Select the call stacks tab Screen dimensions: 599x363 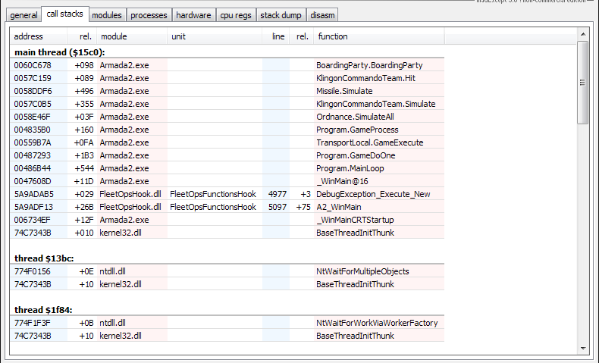64,14
